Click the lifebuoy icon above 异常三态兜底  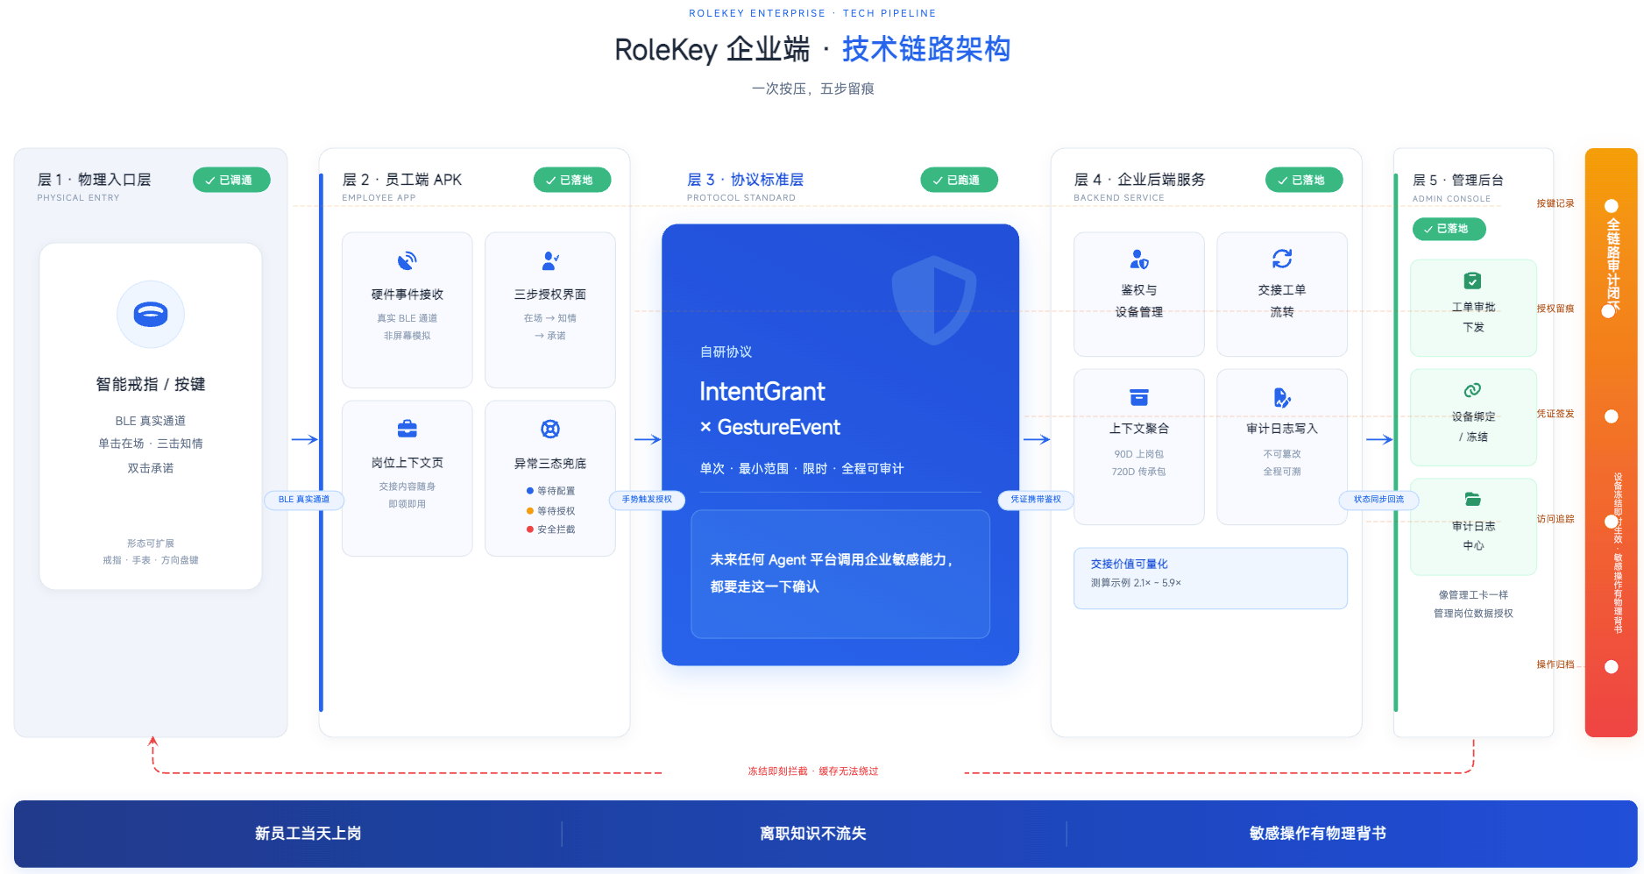[550, 429]
